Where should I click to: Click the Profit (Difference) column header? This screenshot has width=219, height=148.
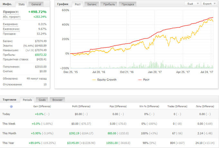pos(81,106)
